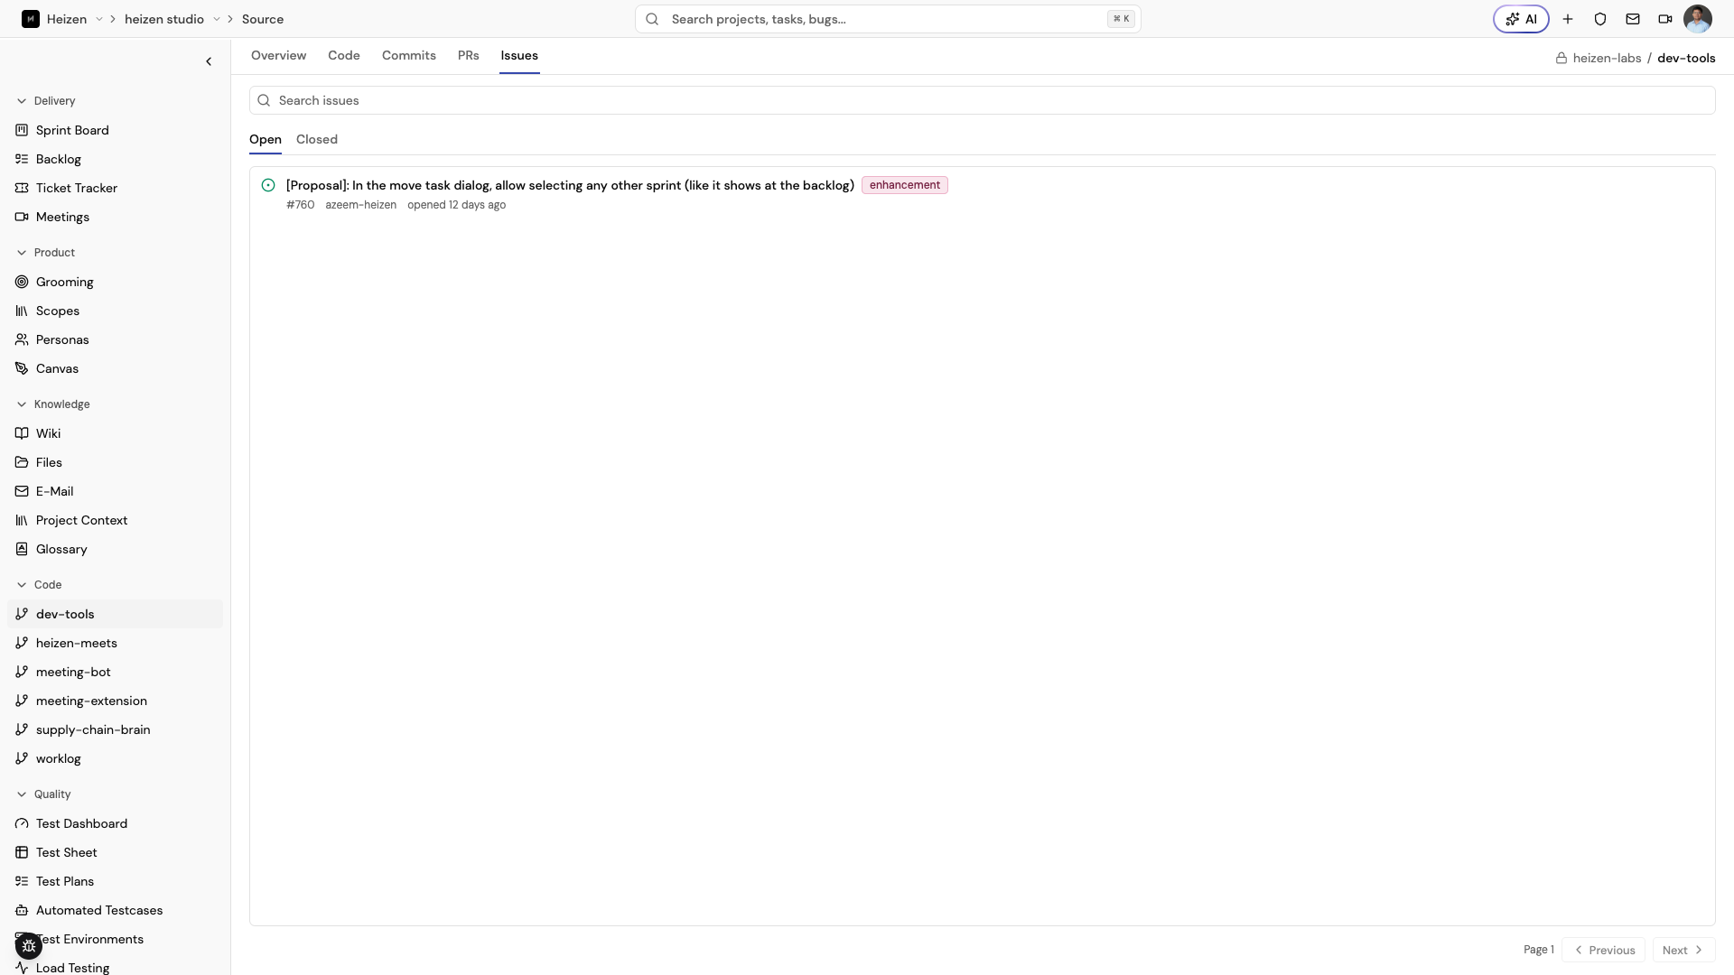The height and width of the screenshot is (975, 1734).
Task: Click the Previous page button
Action: pyautogui.click(x=1603, y=950)
